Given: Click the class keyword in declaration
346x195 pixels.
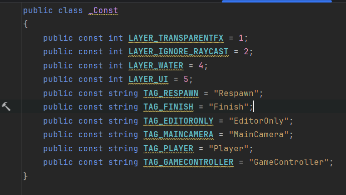Looking at the screenshot, I should tap(71, 11).
